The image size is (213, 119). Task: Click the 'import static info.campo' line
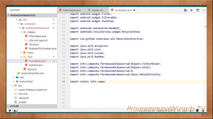click(88, 82)
